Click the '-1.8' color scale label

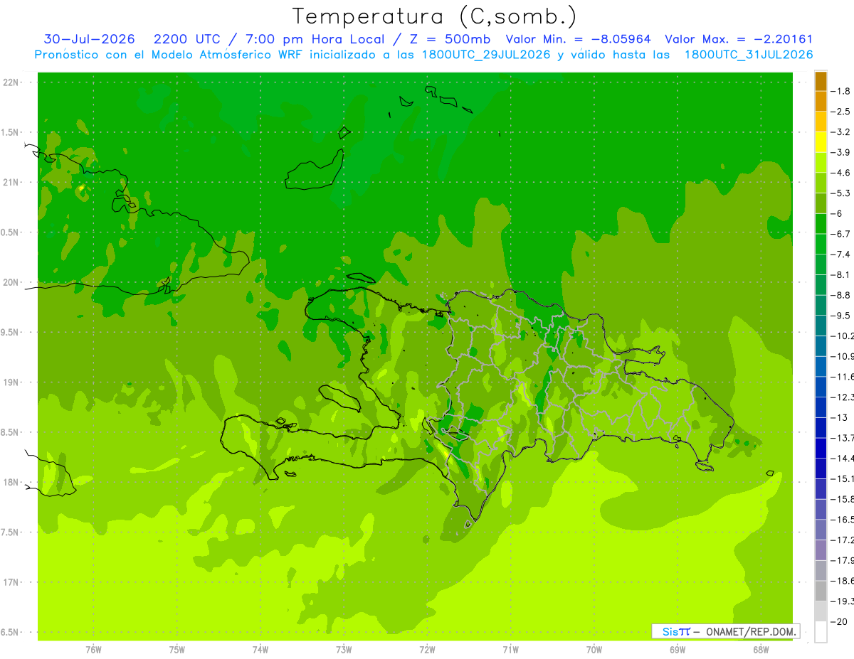[840, 91]
